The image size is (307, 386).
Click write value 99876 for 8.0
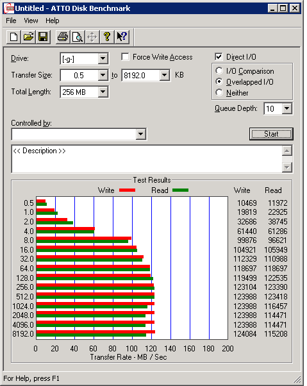click(247, 240)
